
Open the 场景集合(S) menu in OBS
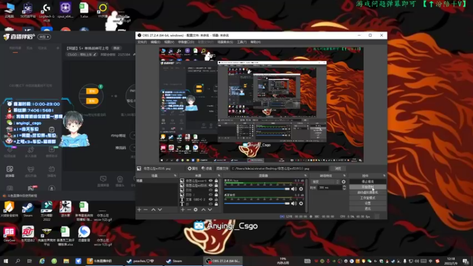pyautogui.click(x=225, y=42)
